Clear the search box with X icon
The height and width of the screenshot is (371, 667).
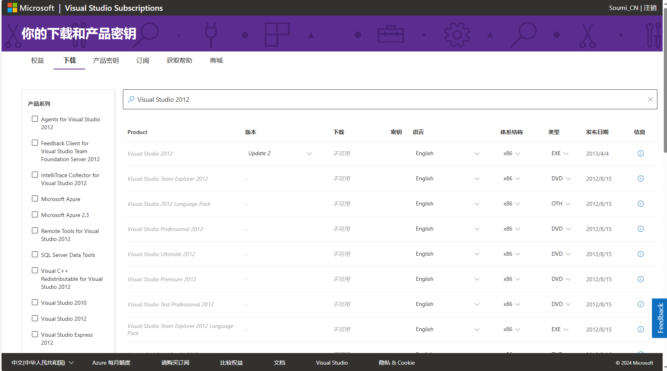[x=650, y=99]
